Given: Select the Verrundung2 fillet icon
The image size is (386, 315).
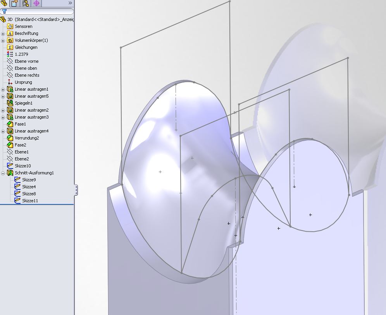Looking at the screenshot, I should tap(10, 138).
